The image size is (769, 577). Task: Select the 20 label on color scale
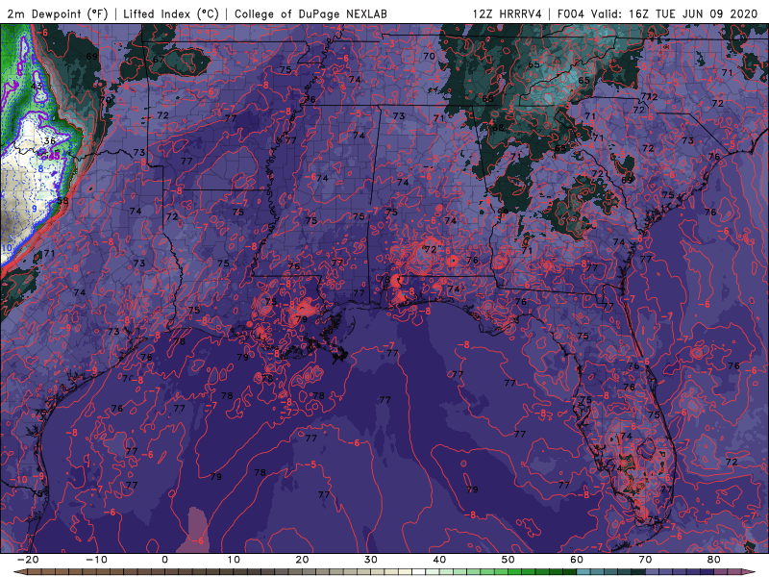coord(302,560)
